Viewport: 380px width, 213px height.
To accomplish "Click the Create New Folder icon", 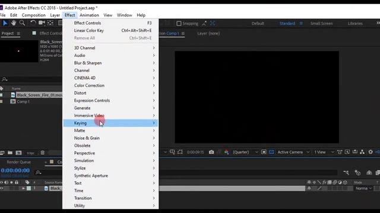I will 10,153.
